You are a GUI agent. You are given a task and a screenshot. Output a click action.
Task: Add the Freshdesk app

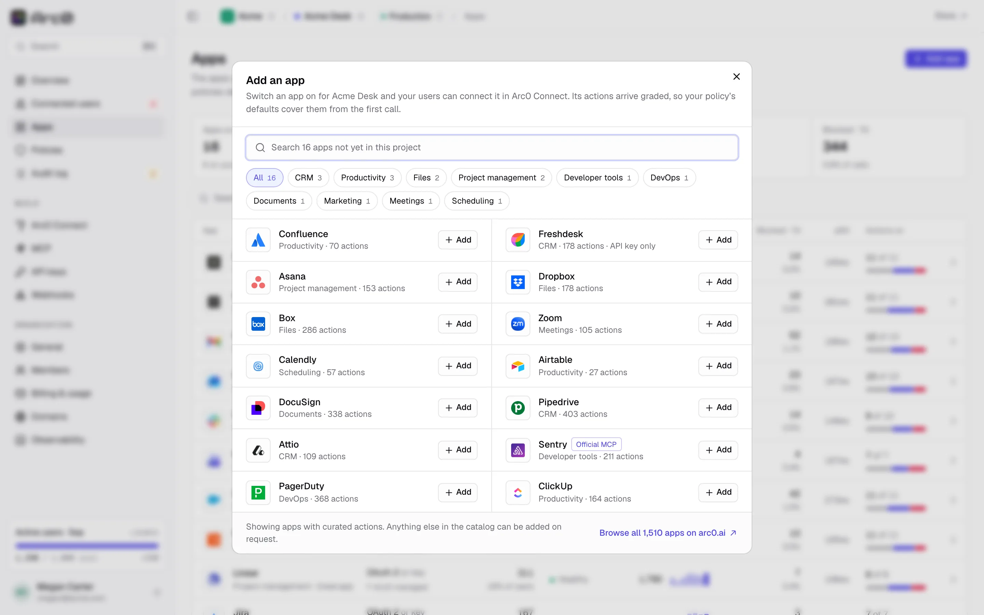pos(718,240)
